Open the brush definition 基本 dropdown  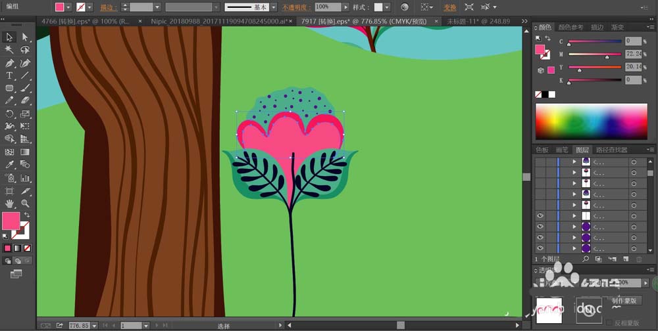(274, 7)
